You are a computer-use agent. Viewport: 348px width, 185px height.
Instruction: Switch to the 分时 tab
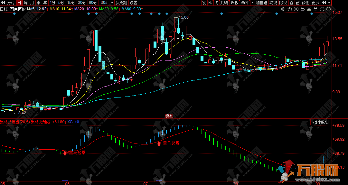11,3
